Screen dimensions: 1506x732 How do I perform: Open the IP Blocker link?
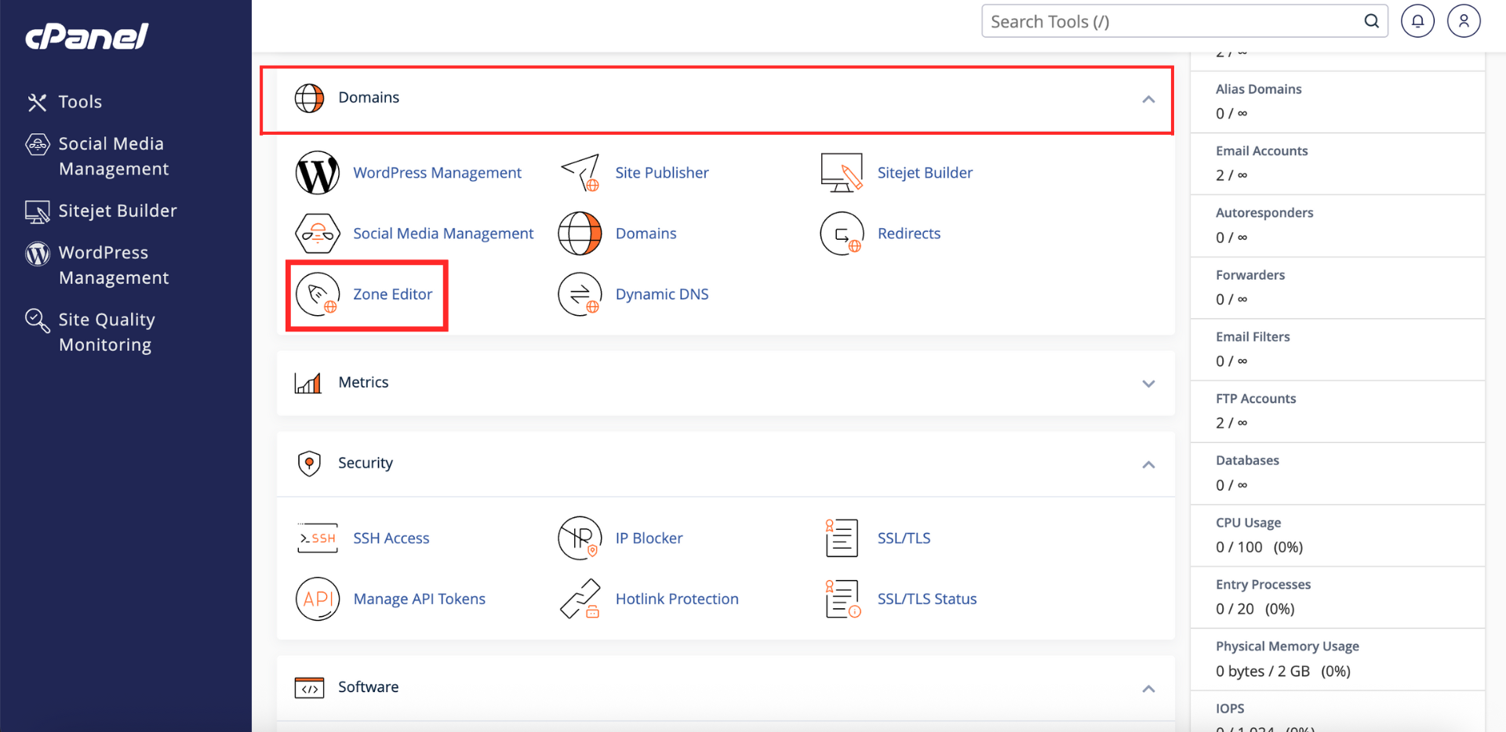(649, 538)
